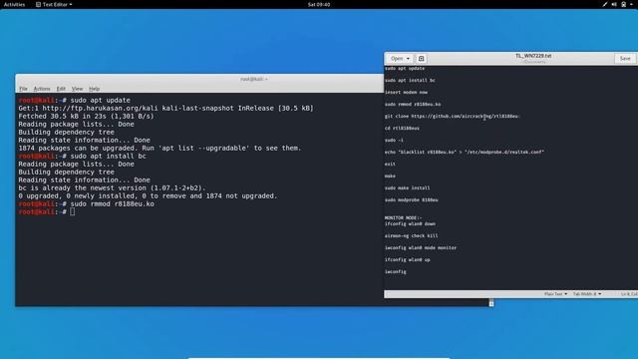The width and height of the screenshot is (638, 359).
Task: Click the 'exit' line in editor
Action: coord(390,164)
